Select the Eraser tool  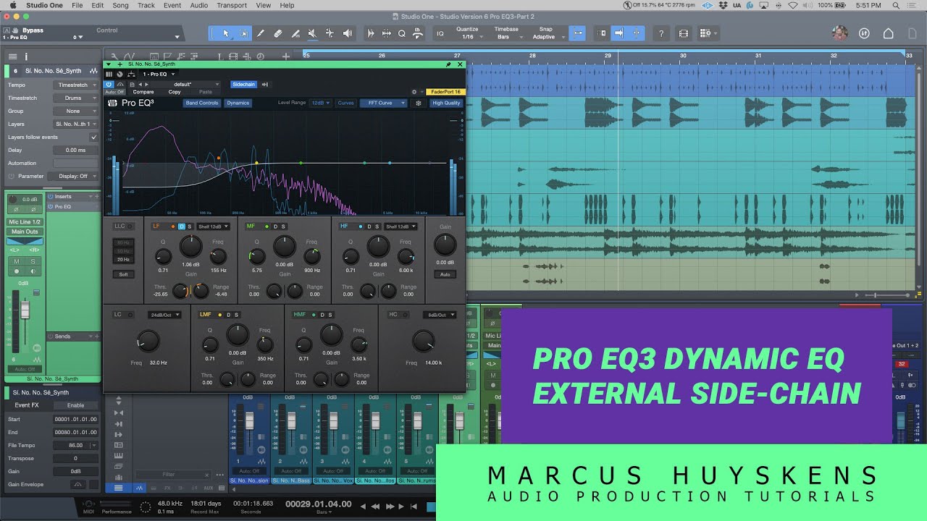coord(278,33)
